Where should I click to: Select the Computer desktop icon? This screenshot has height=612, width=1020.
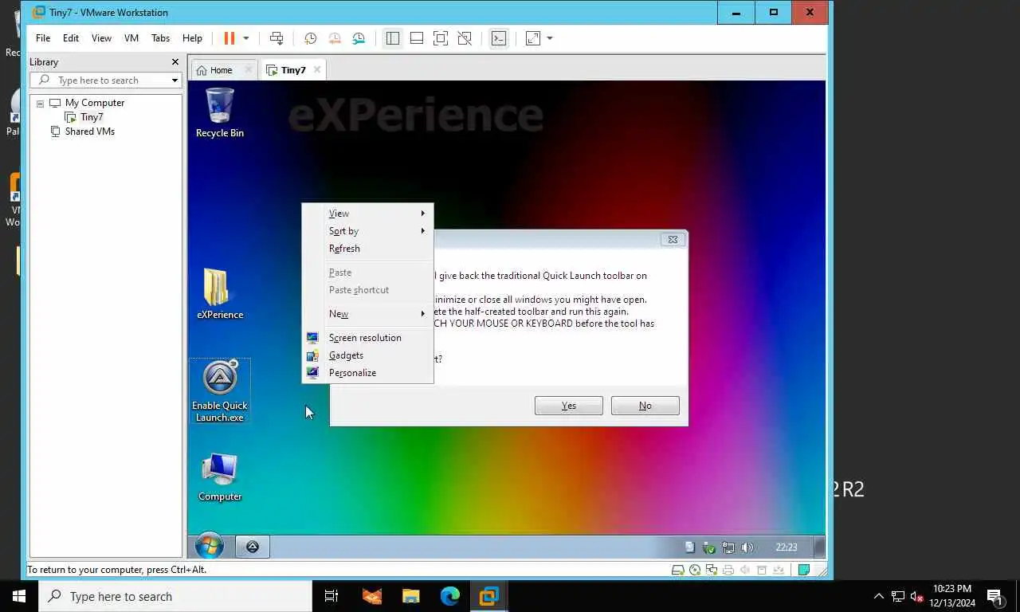[x=220, y=477]
